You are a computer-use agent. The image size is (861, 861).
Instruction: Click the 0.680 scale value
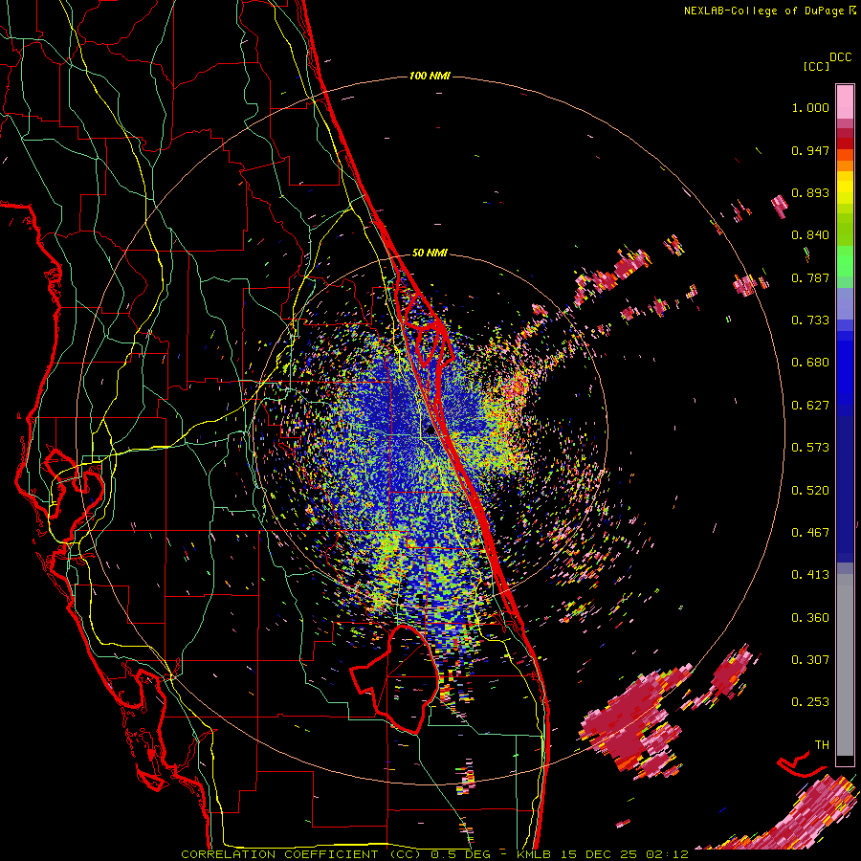810,363
